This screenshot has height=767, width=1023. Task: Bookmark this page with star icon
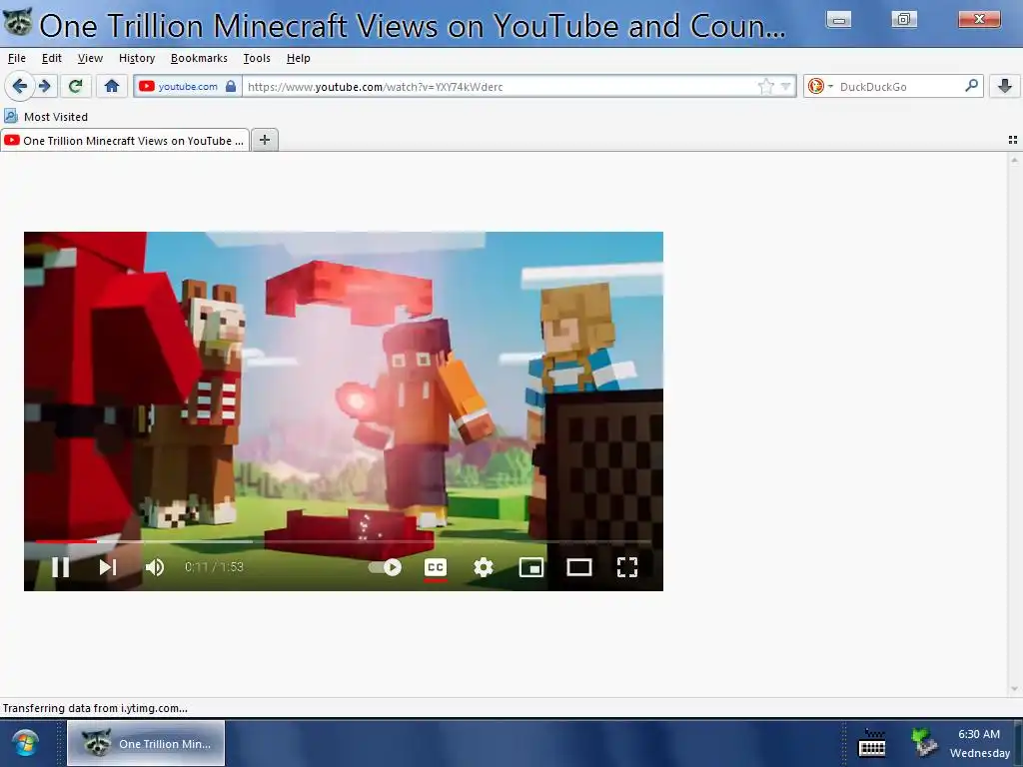(766, 86)
